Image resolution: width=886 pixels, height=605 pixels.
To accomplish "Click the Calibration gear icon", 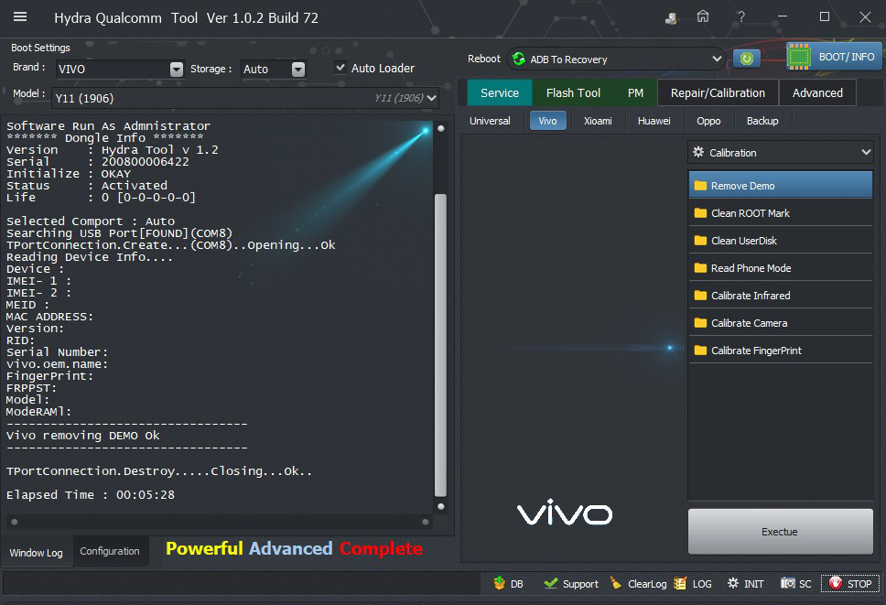I will pyautogui.click(x=698, y=153).
